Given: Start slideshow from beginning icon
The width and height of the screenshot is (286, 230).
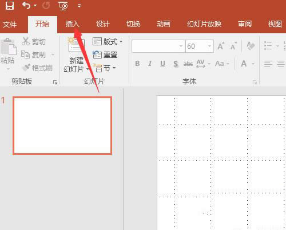Looking at the screenshot, I should (63, 6).
